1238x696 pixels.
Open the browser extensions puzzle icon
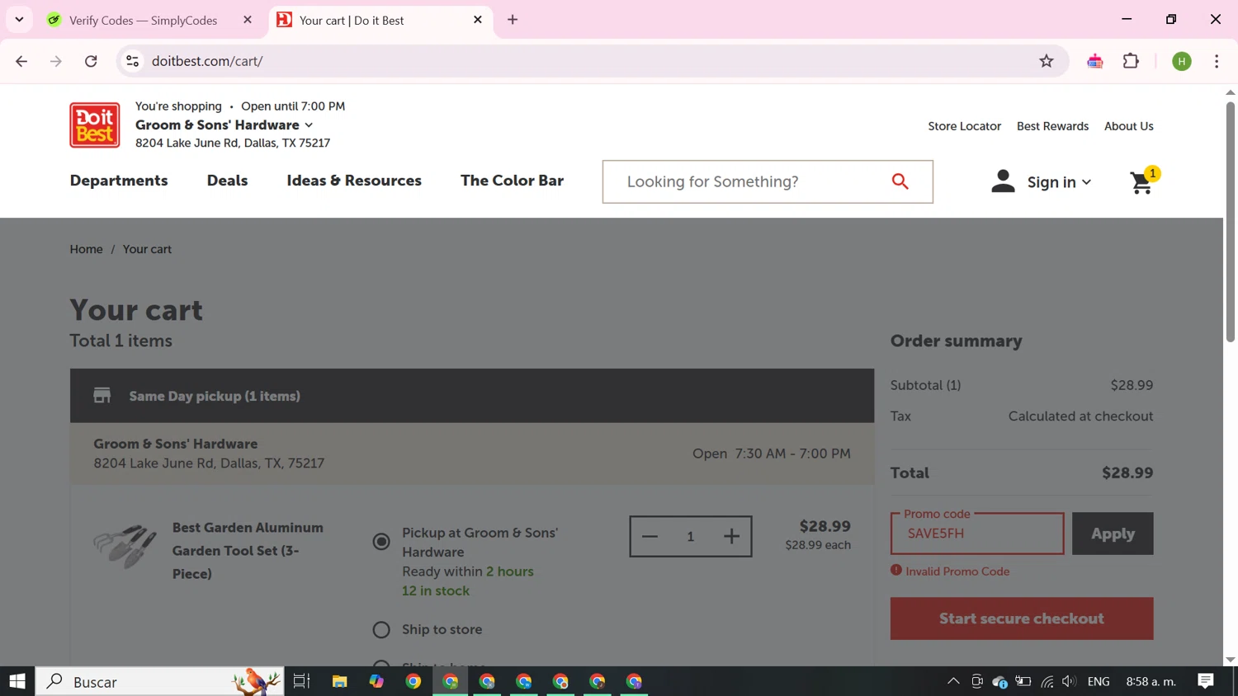click(x=1131, y=61)
